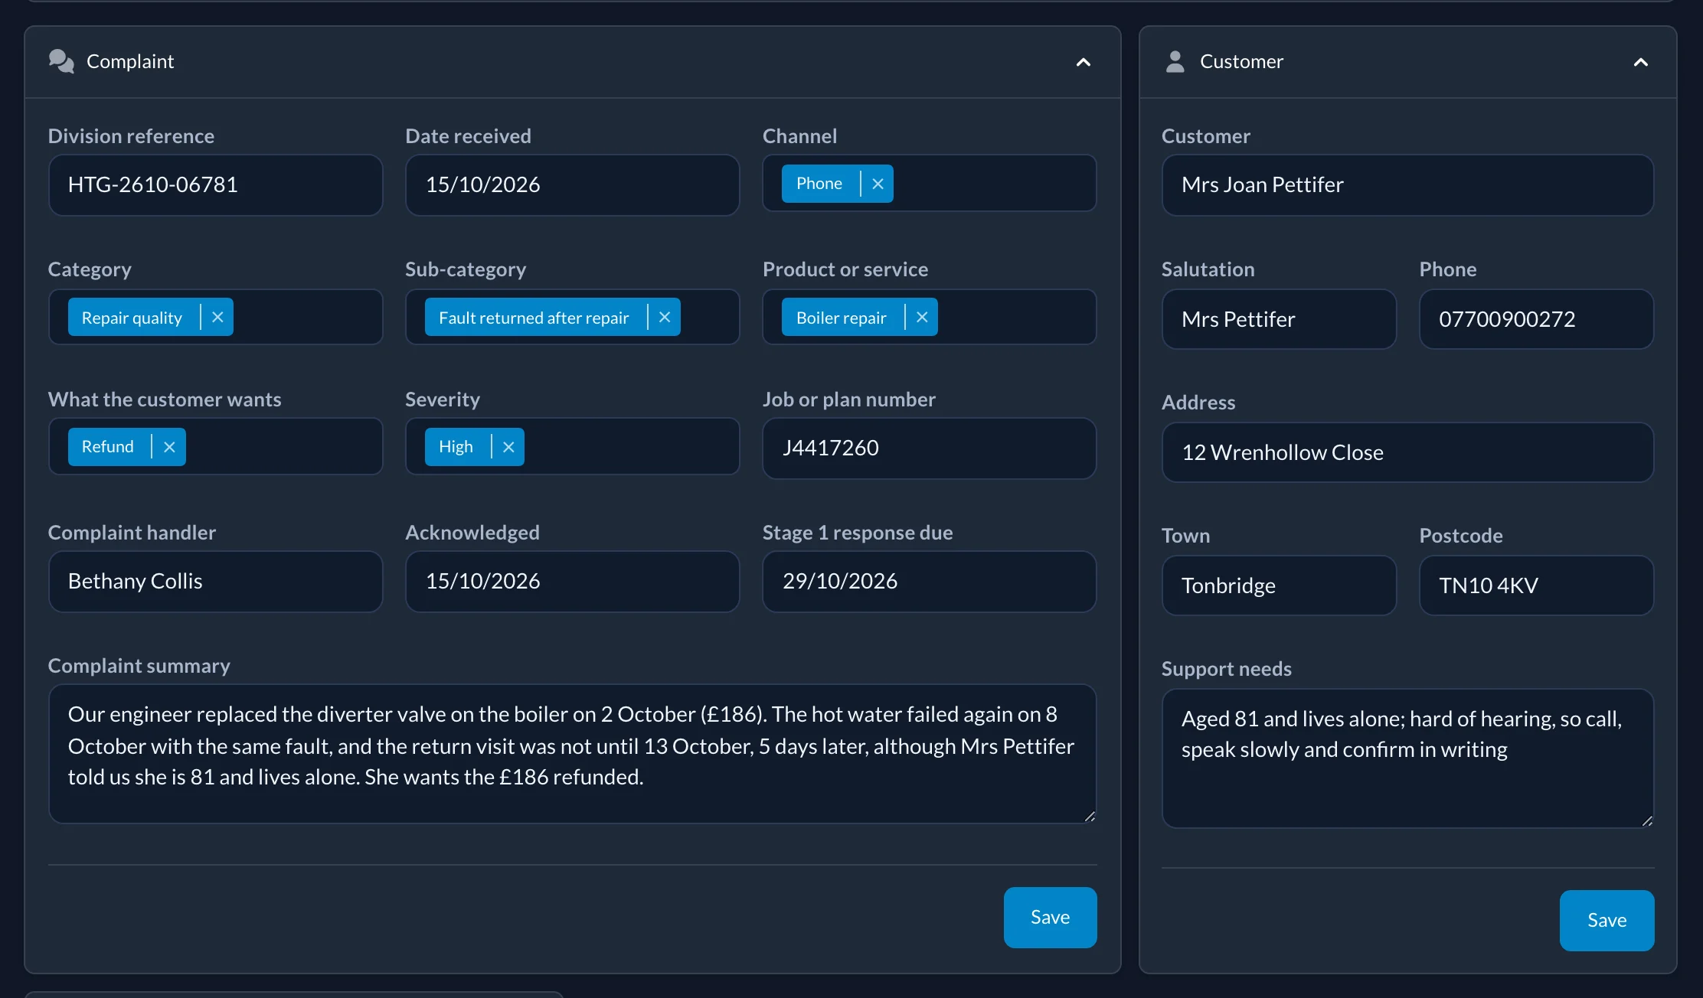This screenshot has width=1703, height=998.
Task: Click the Complaint speech bubbles icon
Action: [61, 61]
